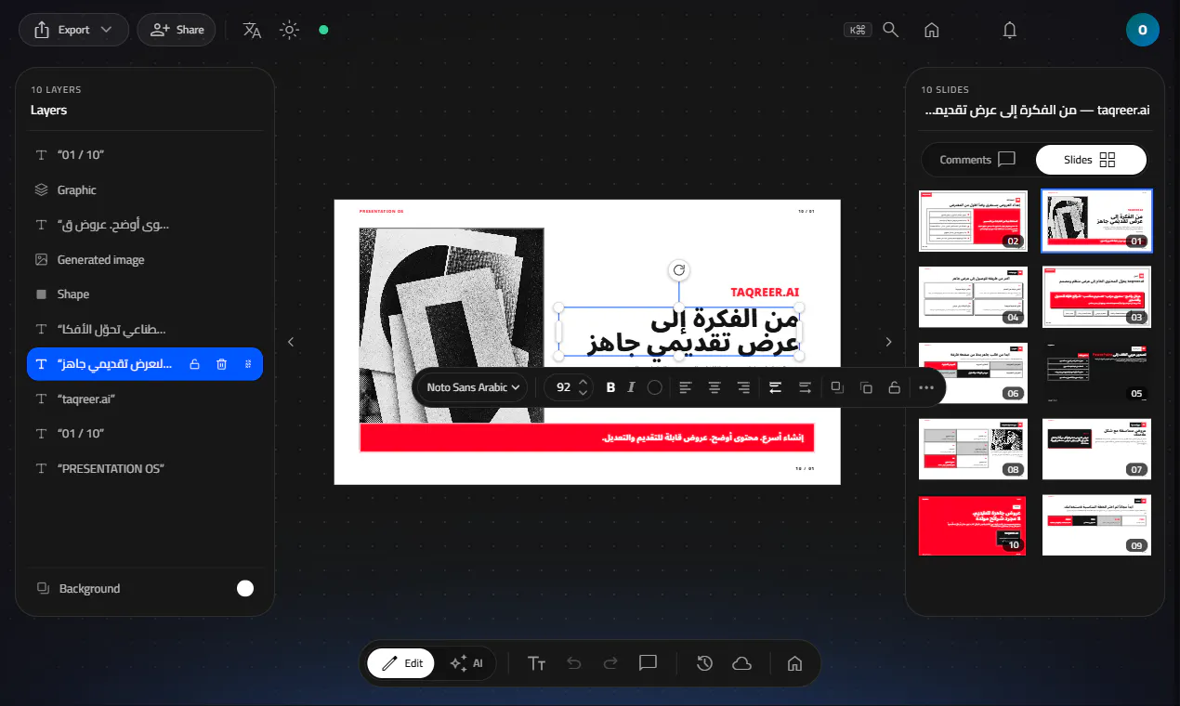This screenshot has width=1180, height=706.
Task: Open search with the magnifier icon
Action: click(x=890, y=30)
